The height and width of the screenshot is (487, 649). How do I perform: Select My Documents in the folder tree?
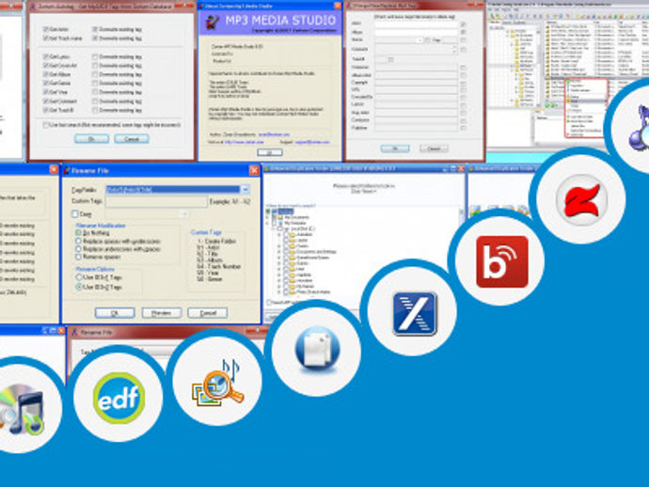(x=297, y=217)
